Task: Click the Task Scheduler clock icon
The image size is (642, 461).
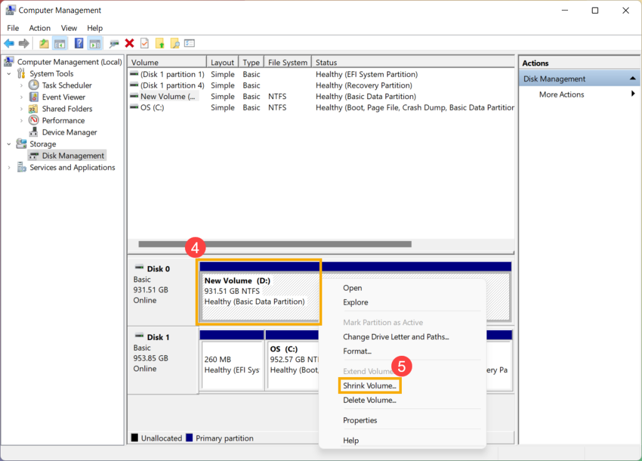Action: coord(34,85)
